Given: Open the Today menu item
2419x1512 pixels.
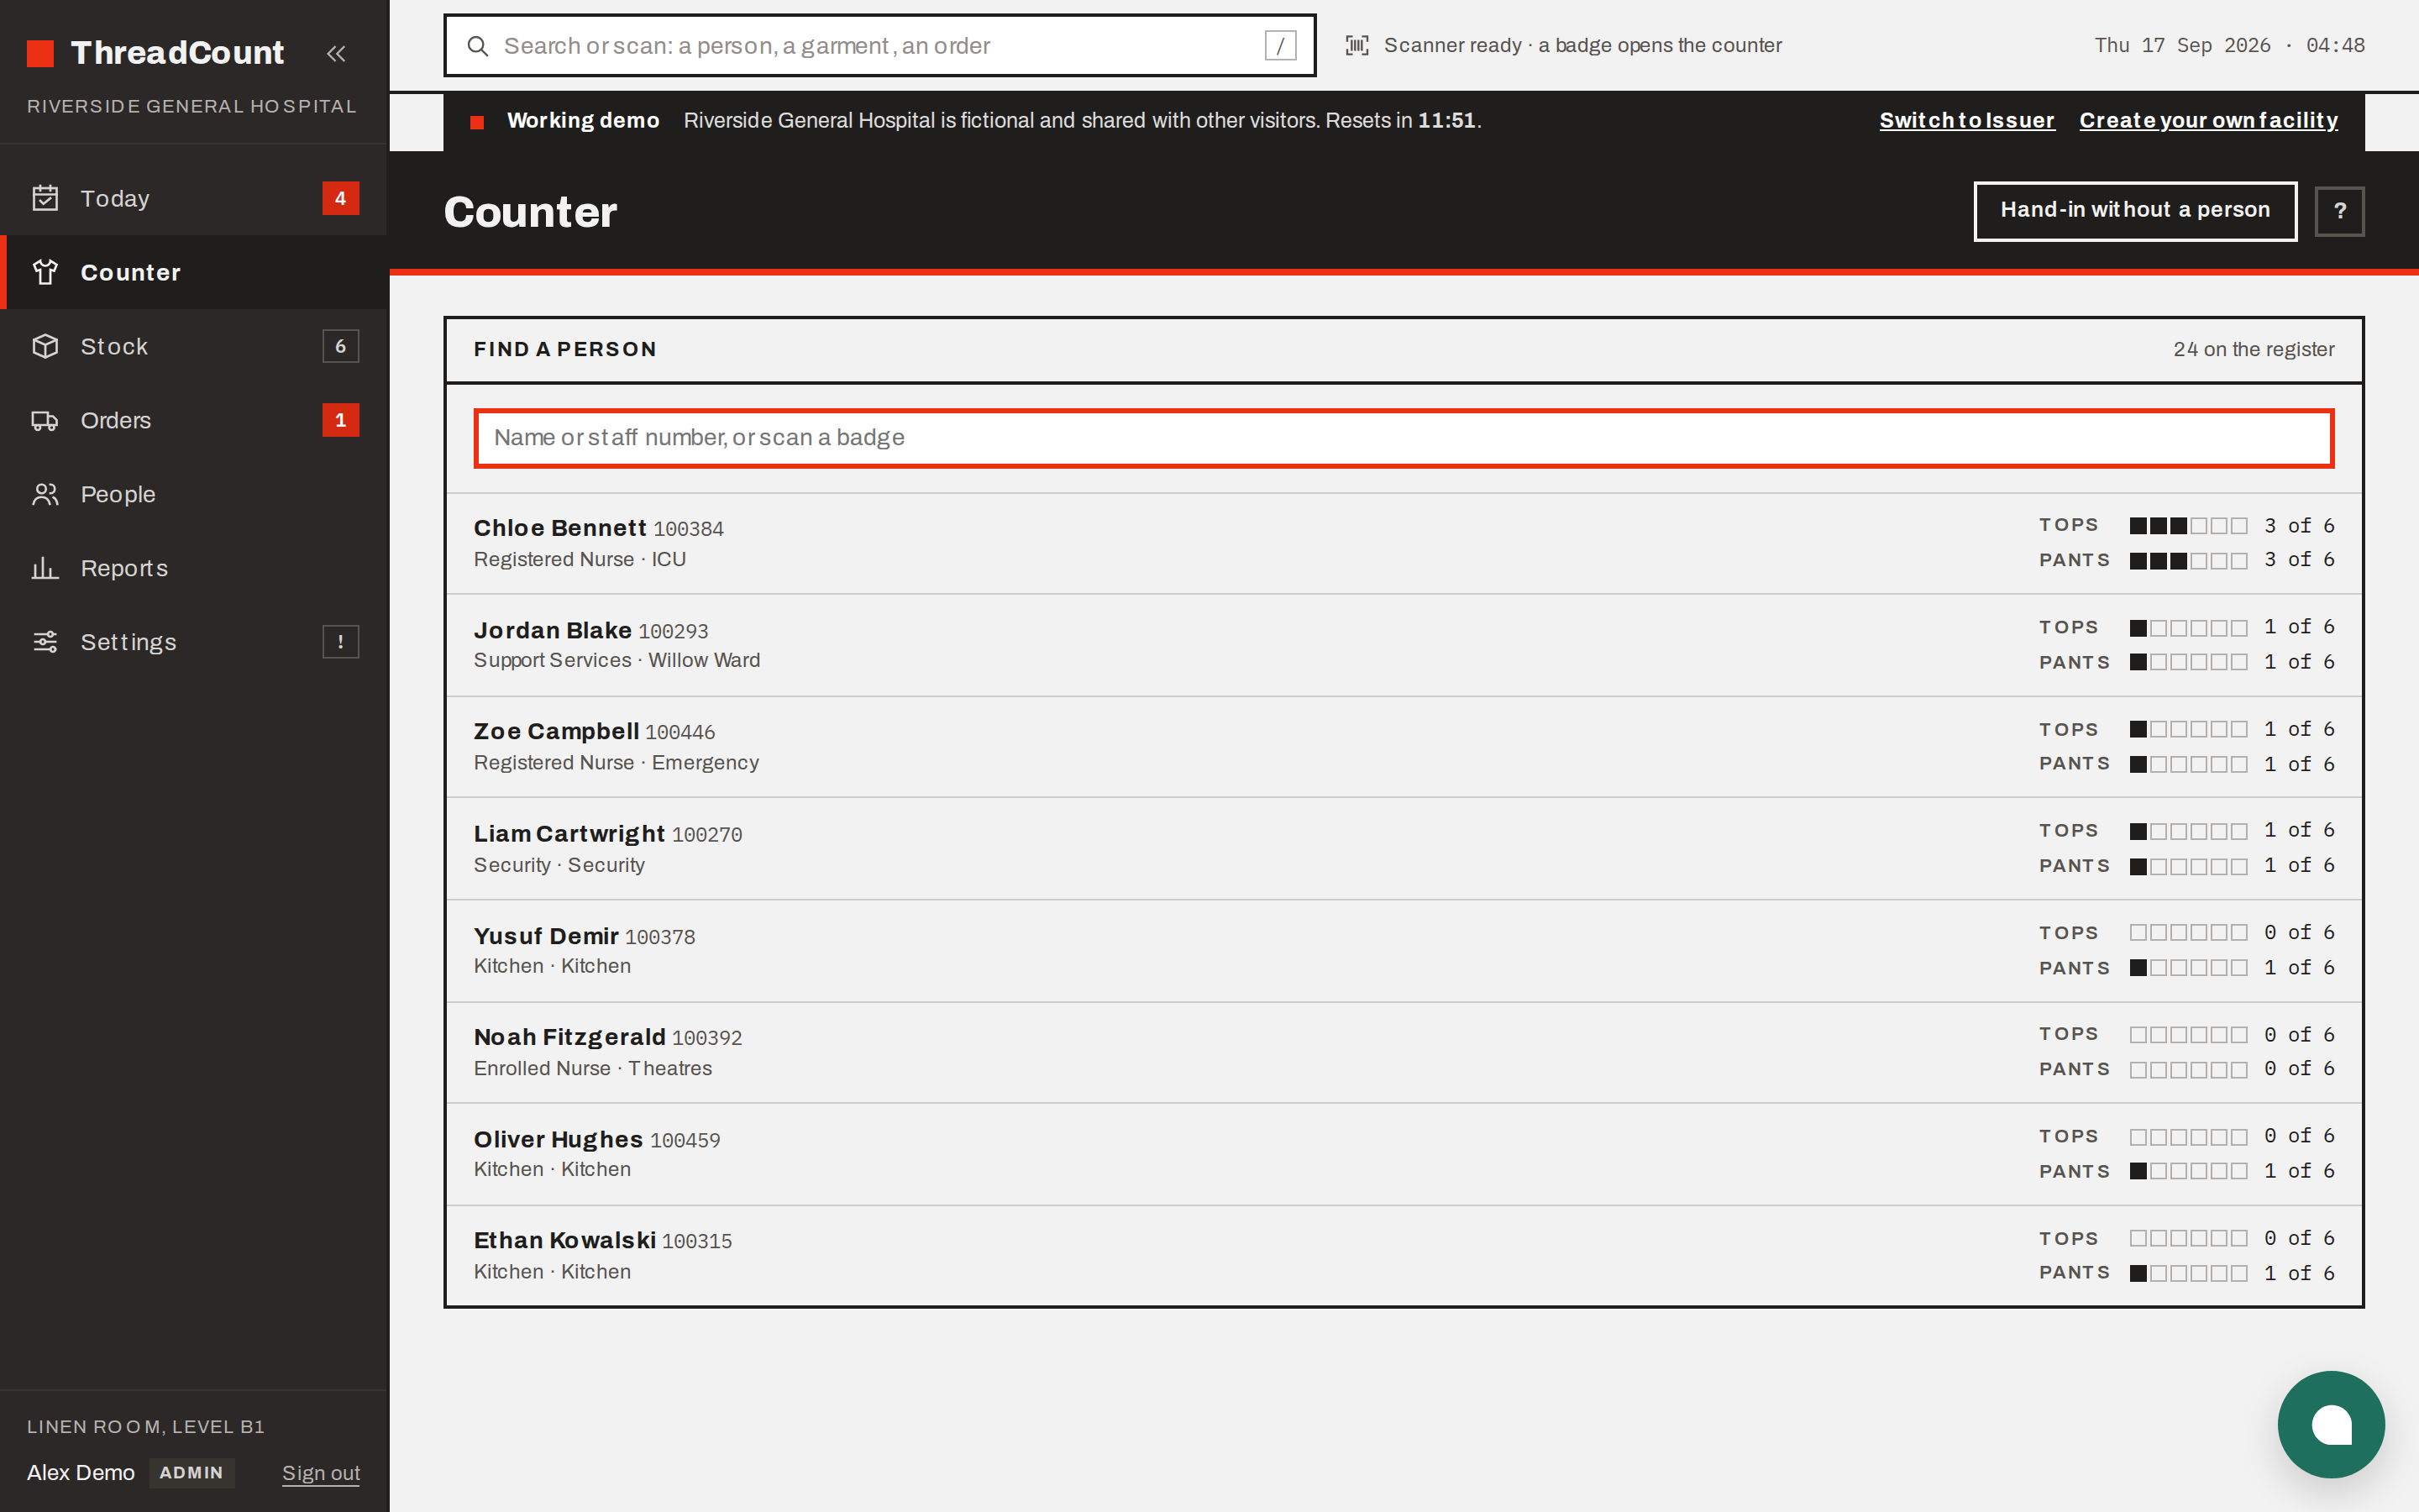Looking at the screenshot, I should click(x=194, y=198).
